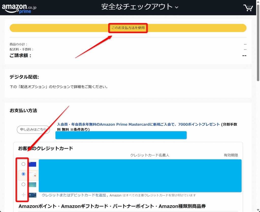The height and width of the screenshot is (212, 260).
Task: Click the vertical scrollbar thumb
Action: 258,43
